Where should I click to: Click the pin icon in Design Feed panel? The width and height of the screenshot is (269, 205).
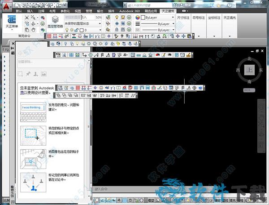click(x=28, y=74)
